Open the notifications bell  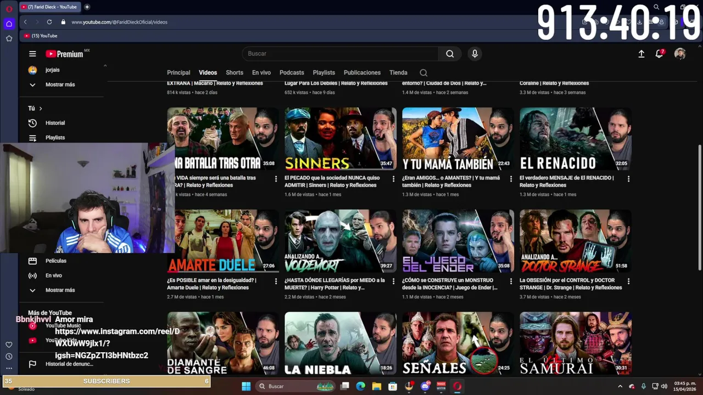click(659, 54)
